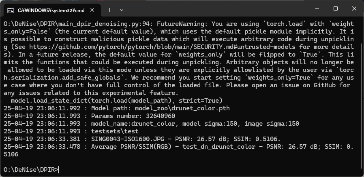Viewport: 364px width, 177px height.
Task: Minimize the terminal window
Action: click(x=317, y=8)
